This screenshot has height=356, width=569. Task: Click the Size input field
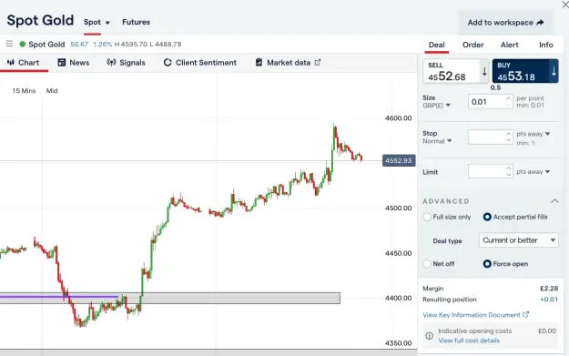(x=486, y=102)
